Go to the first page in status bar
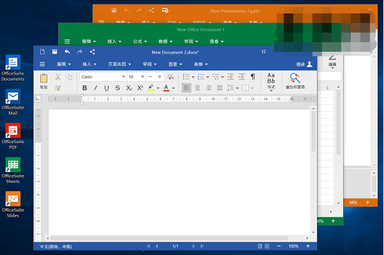 [148, 246]
